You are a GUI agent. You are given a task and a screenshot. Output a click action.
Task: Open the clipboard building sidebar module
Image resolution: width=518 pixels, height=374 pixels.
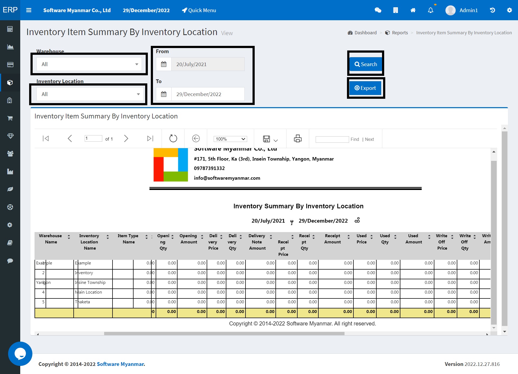10,100
